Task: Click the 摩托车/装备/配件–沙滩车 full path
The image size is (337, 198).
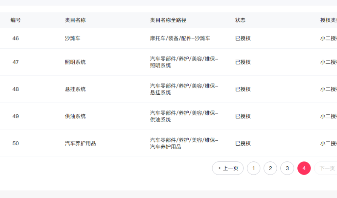Action: click(180, 38)
